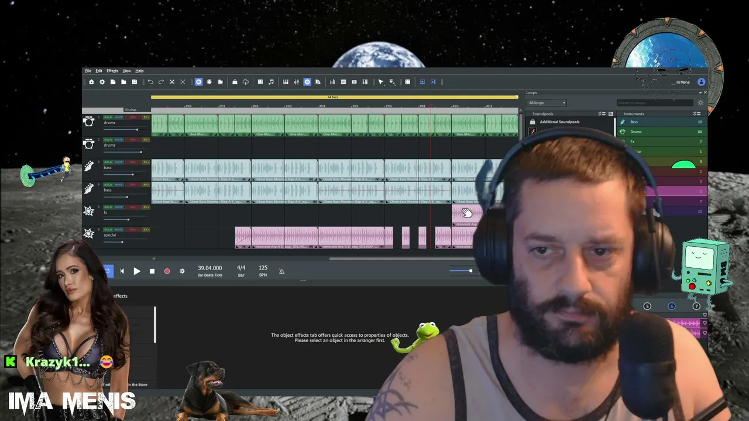The image size is (749, 421).
Task: Solo track 3 bass
Action: click(108, 162)
